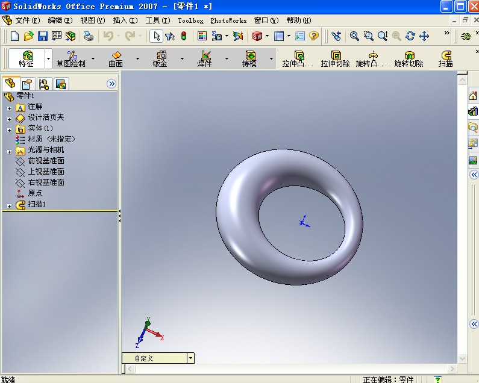
Task: Open the 工具 menu
Action: pyautogui.click(x=158, y=20)
